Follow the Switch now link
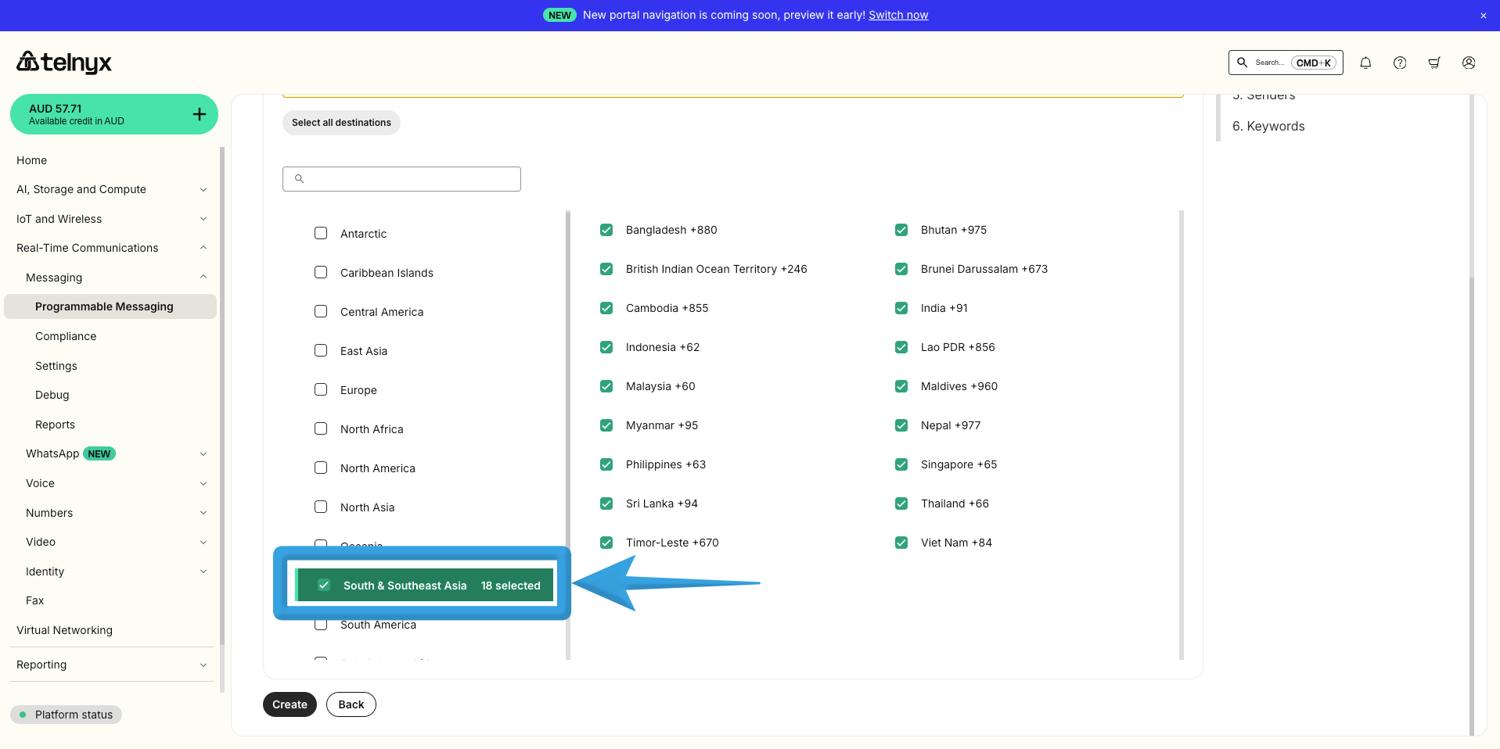The width and height of the screenshot is (1500, 749). click(x=898, y=15)
